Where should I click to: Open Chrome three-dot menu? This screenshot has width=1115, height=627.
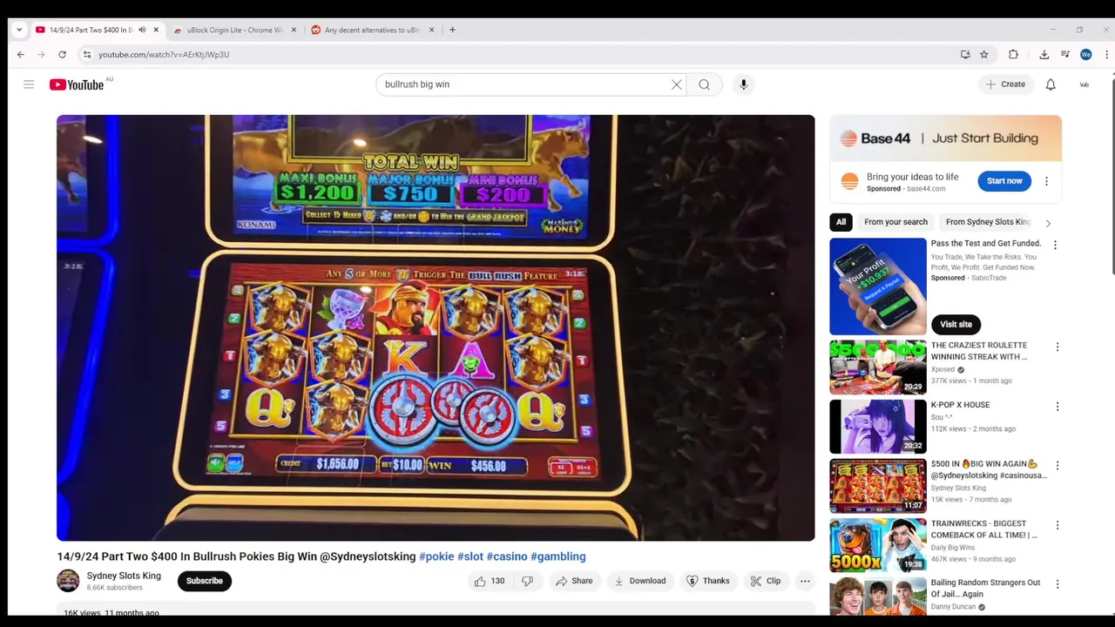[x=1106, y=54]
